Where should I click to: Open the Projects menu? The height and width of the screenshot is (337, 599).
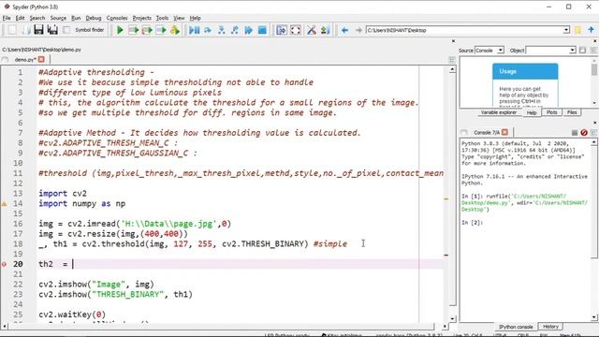141,18
